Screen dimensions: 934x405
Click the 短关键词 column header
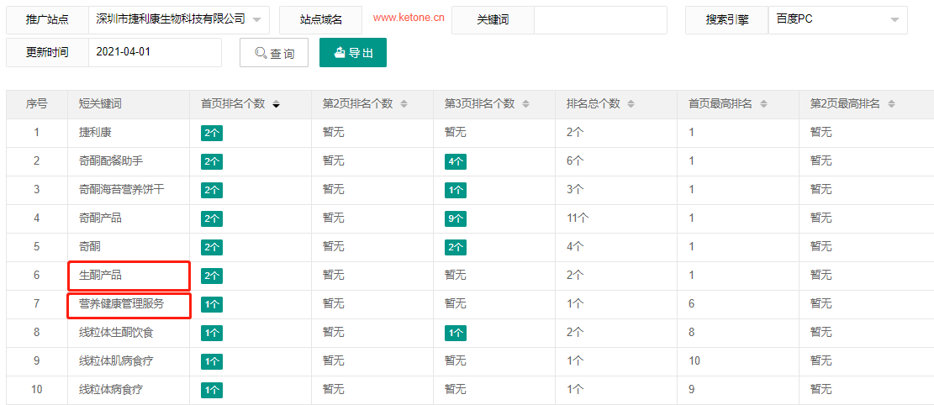100,104
